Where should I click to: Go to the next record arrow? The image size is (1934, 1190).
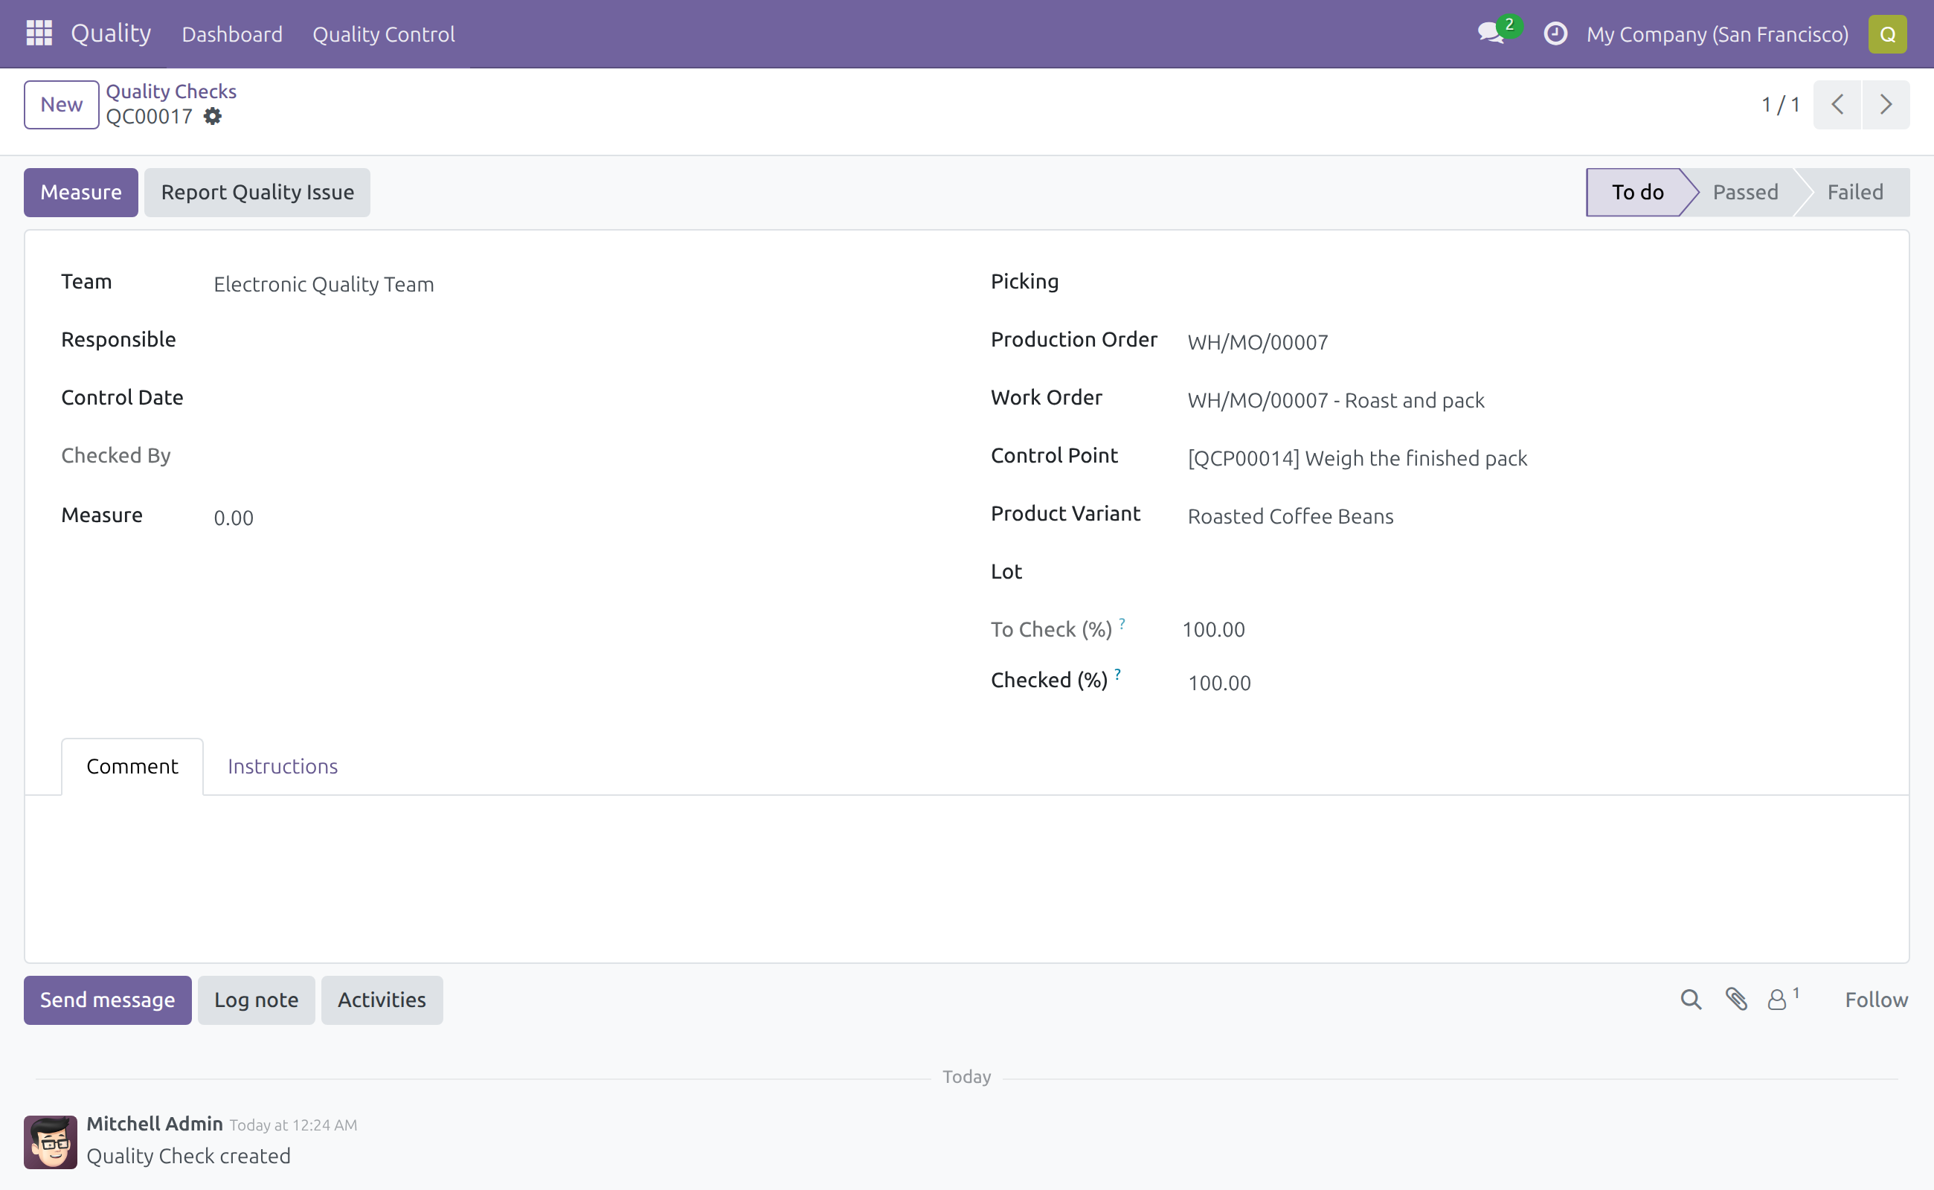click(1885, 104)
